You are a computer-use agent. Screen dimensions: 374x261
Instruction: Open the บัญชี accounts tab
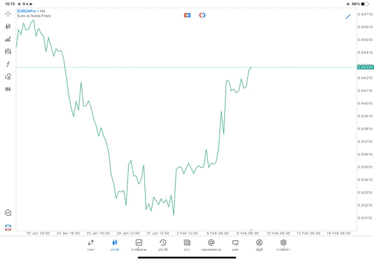point(259,245)
